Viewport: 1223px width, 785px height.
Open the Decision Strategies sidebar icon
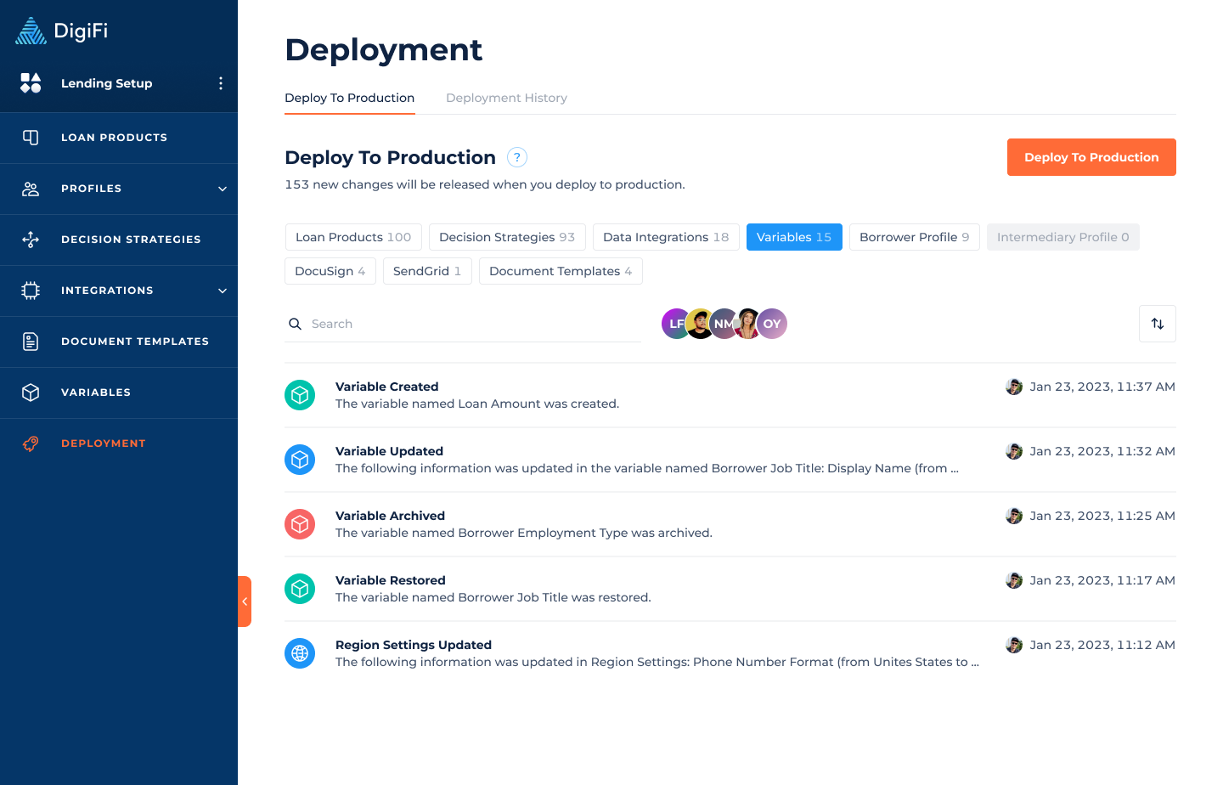[32, 239]
